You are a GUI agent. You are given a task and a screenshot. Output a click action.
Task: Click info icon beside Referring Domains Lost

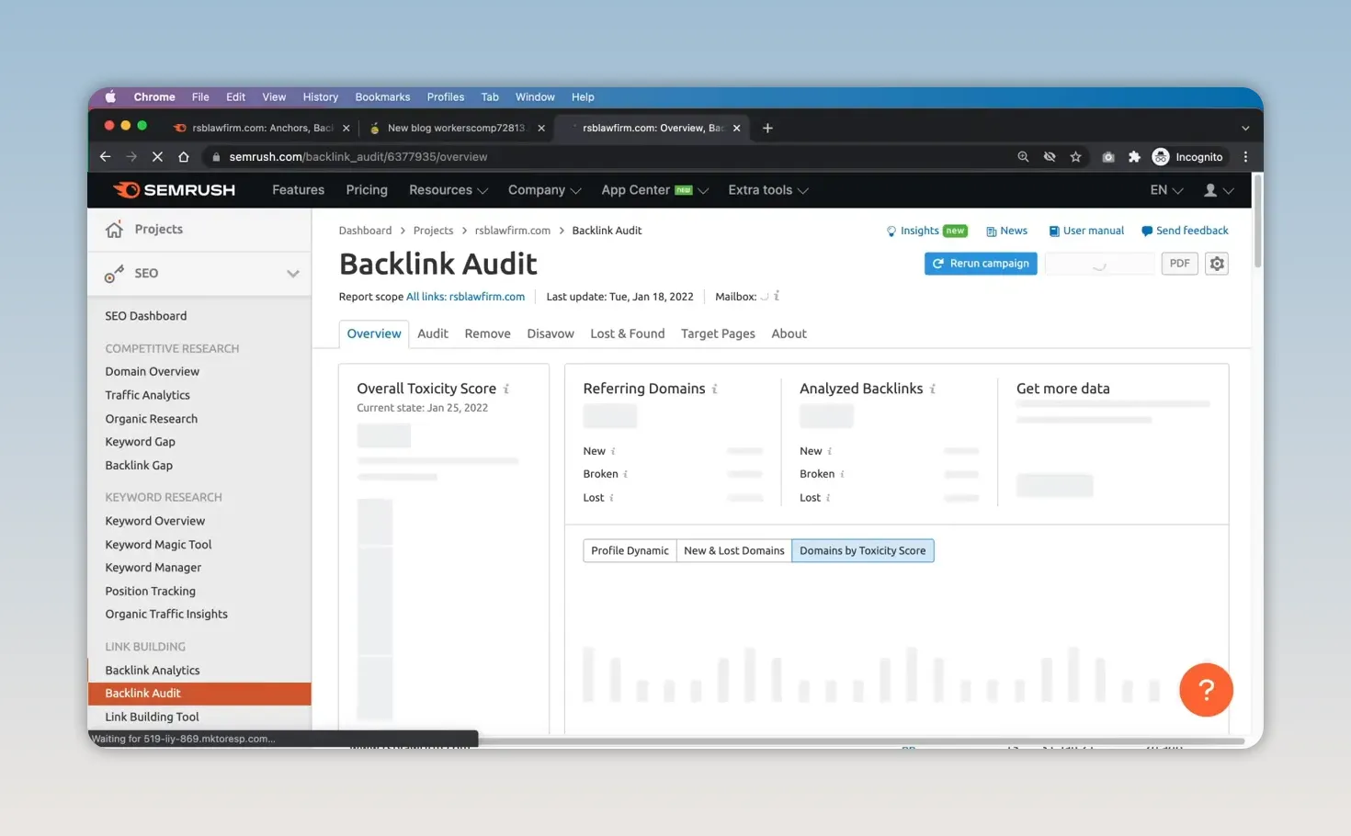[612, 498]
